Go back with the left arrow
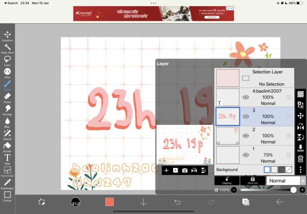This screenshot has height=214, width=307. [x=280, y=202]
